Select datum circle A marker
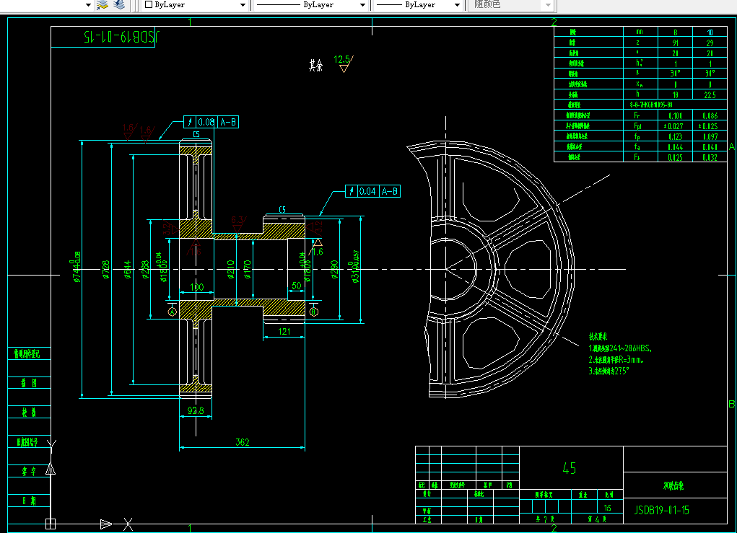This screenshot has height=533, width=737. point(172,312)
